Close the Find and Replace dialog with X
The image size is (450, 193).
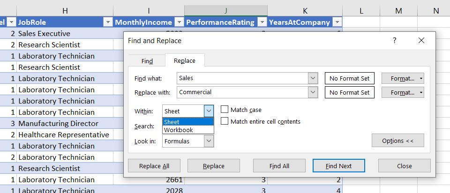pyautogui.click(x=421, y=41)
